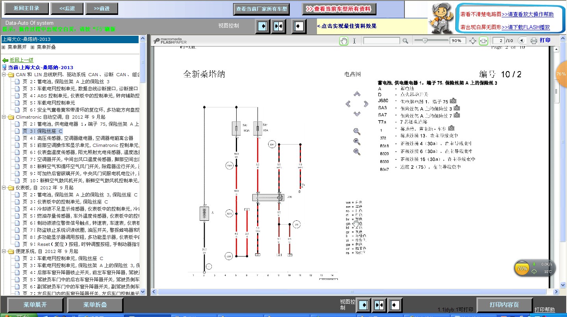Click the 菜单展开 button in the bottom bar
The height and width of the screenshot is (317, 567).
coord(35,305)
